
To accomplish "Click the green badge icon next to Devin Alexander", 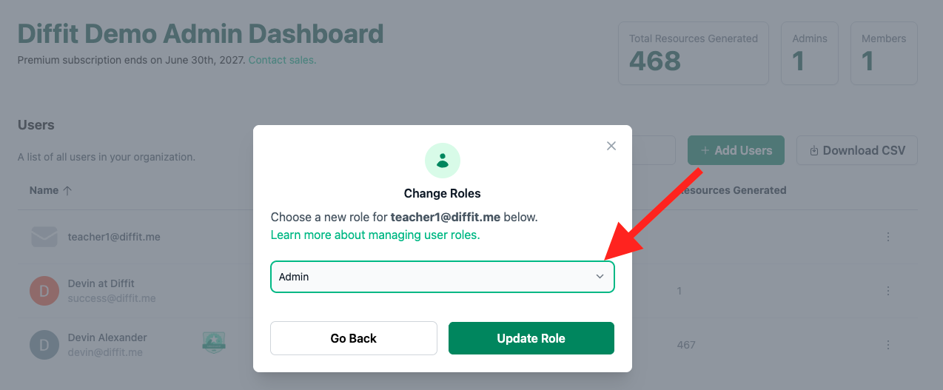I will coord(214,342).
